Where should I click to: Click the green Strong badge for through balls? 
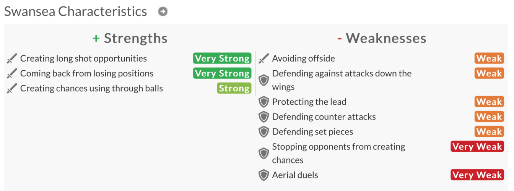click(x=234, y=88)
